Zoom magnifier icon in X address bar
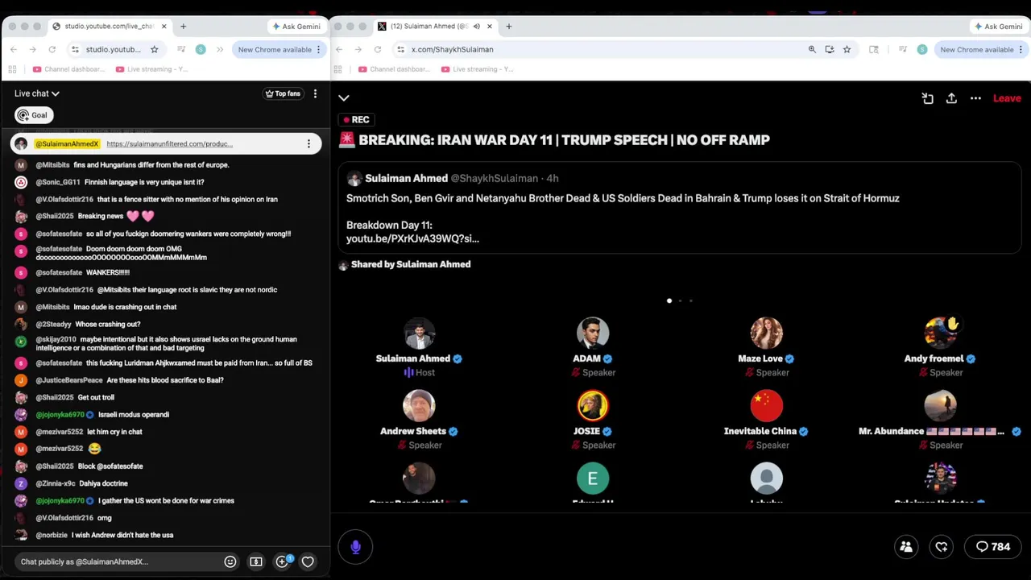Image resolution: width=1031 pixels, height=580 pixels. point(812,49)
